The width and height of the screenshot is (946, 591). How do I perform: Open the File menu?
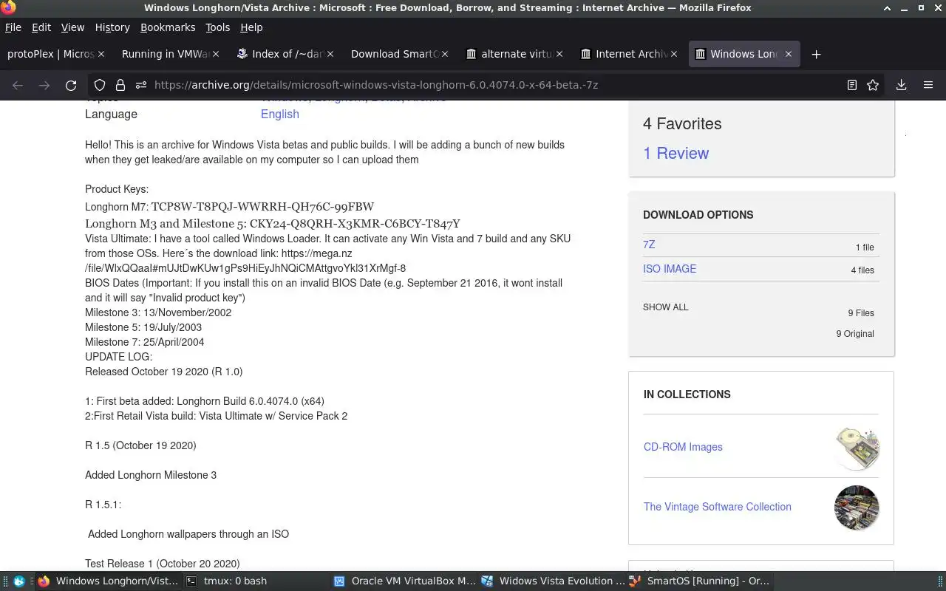[x=13, y=27]
